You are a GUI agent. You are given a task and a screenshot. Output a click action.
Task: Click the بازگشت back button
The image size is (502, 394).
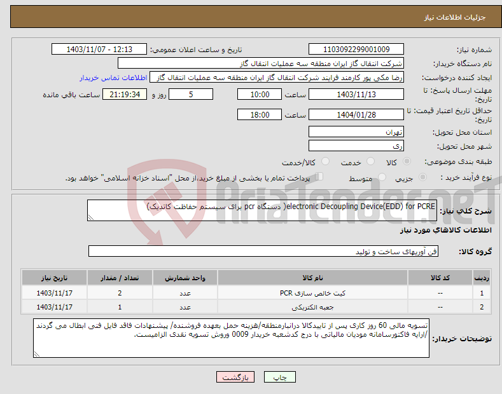(235, 377)
